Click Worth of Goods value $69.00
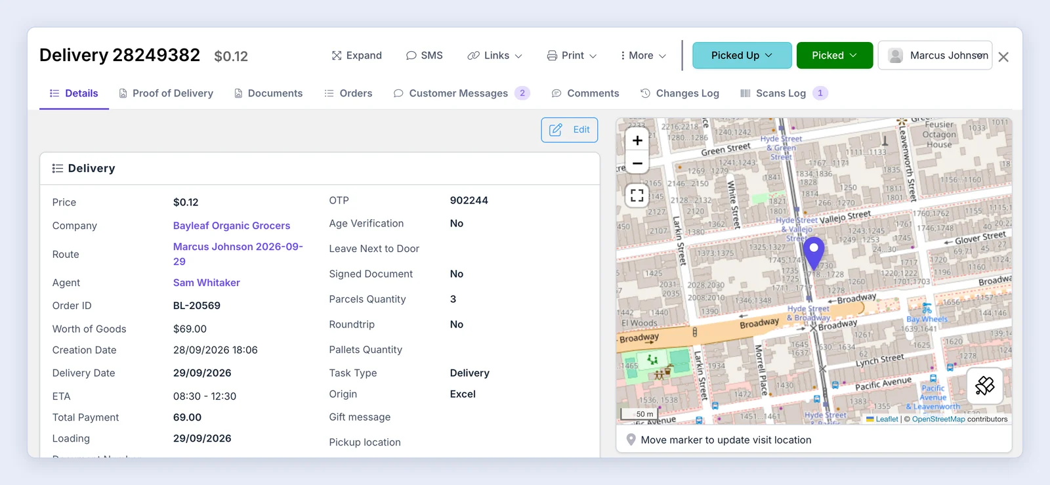Screen dimensions: 1050x485 190,329
